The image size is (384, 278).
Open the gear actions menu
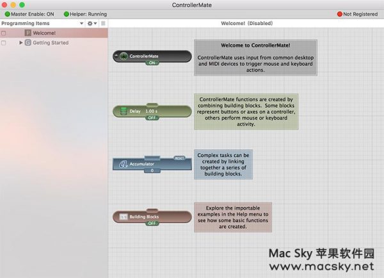(x=92, y=23)
